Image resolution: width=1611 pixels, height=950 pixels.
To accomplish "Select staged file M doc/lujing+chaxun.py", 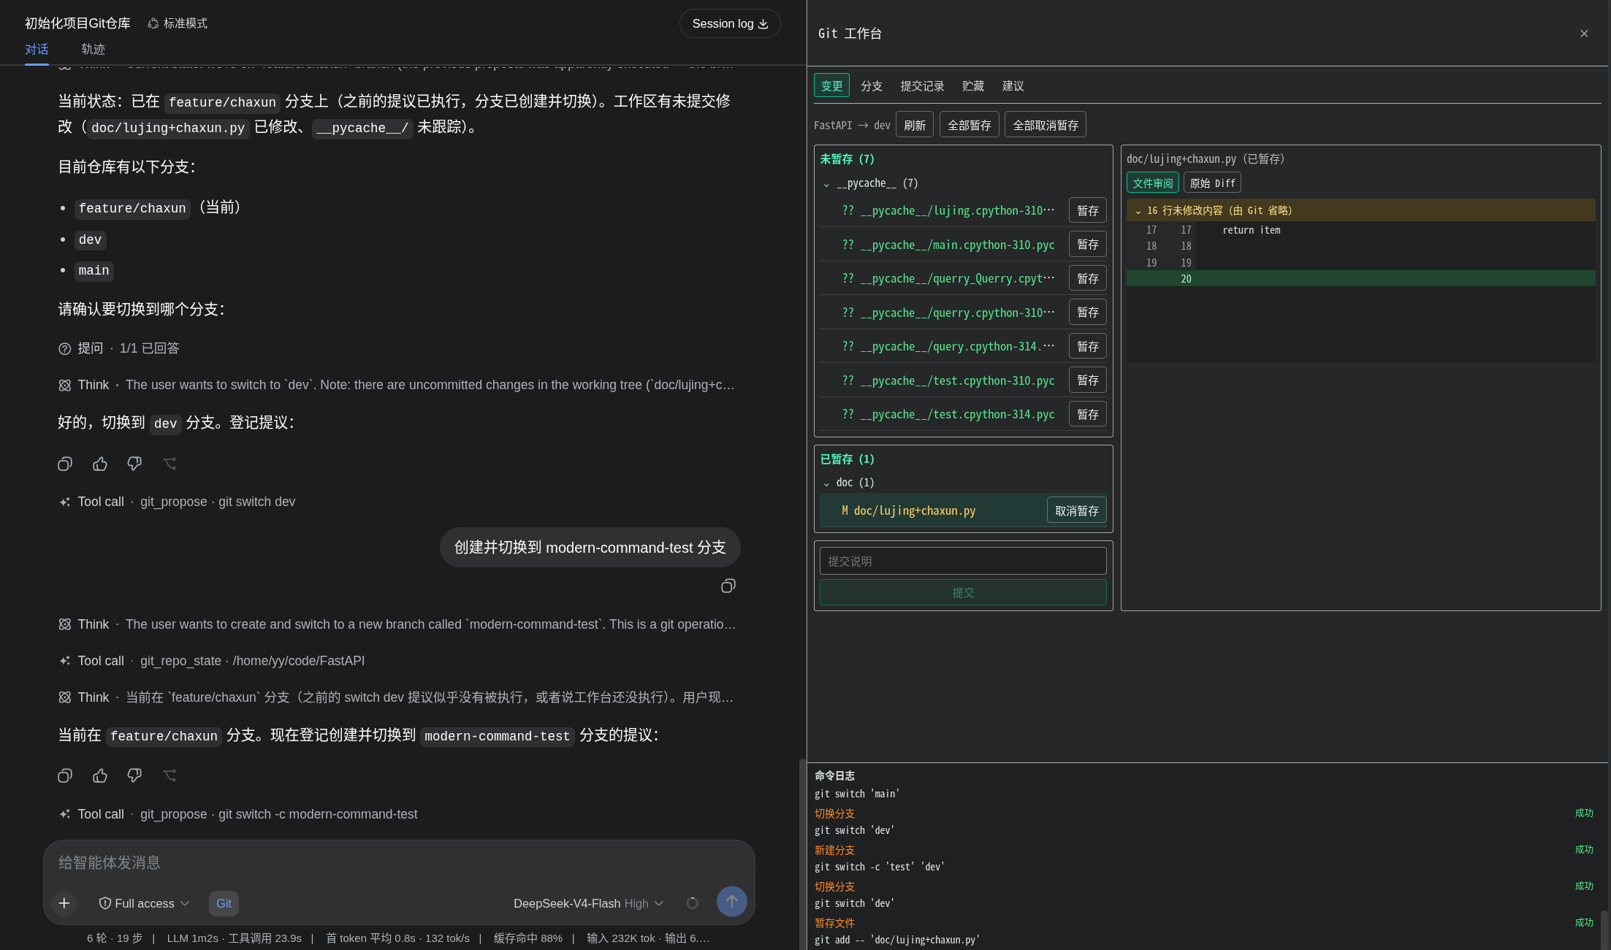I will (x=908, y=510).
